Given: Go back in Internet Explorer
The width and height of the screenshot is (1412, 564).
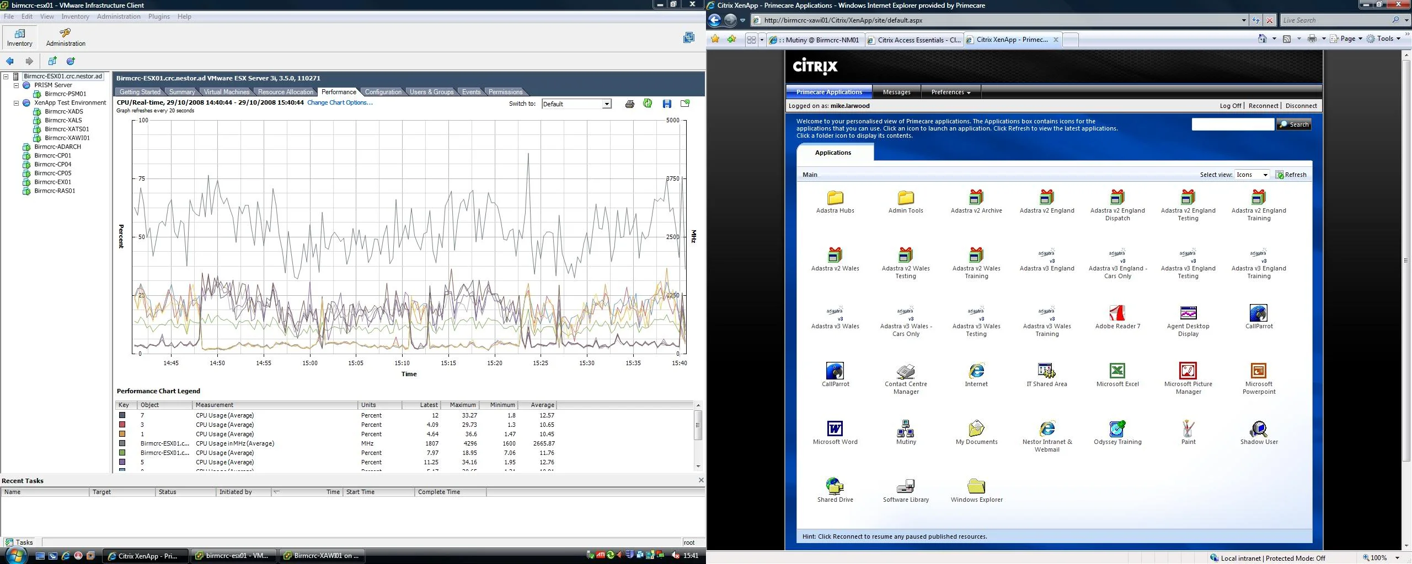Looking at the screenshot, I should (715, 20).
